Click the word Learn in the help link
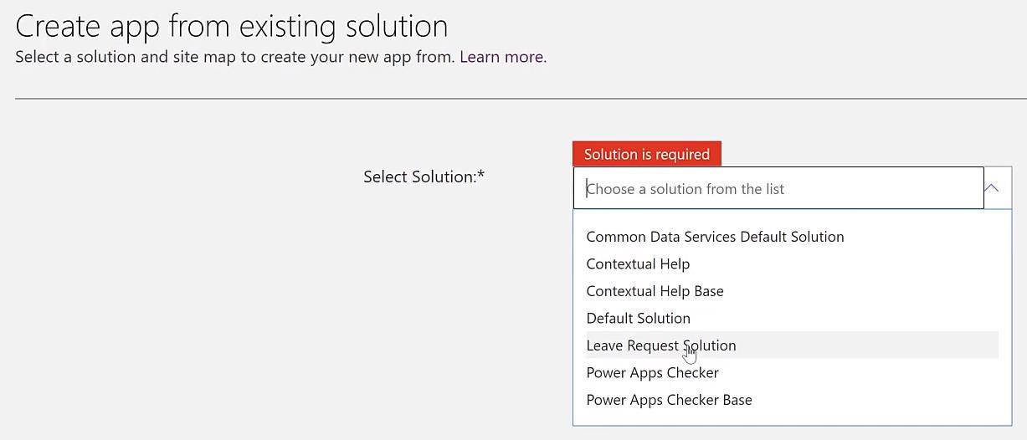Viewport: 1027px width, 440px height. pos(479,57)
